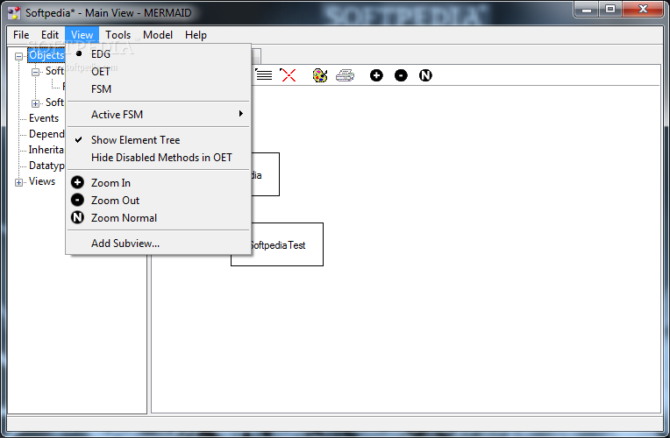Select Depend... tree item
Viewport: 670px width, 438px height.
click(46, 134)
